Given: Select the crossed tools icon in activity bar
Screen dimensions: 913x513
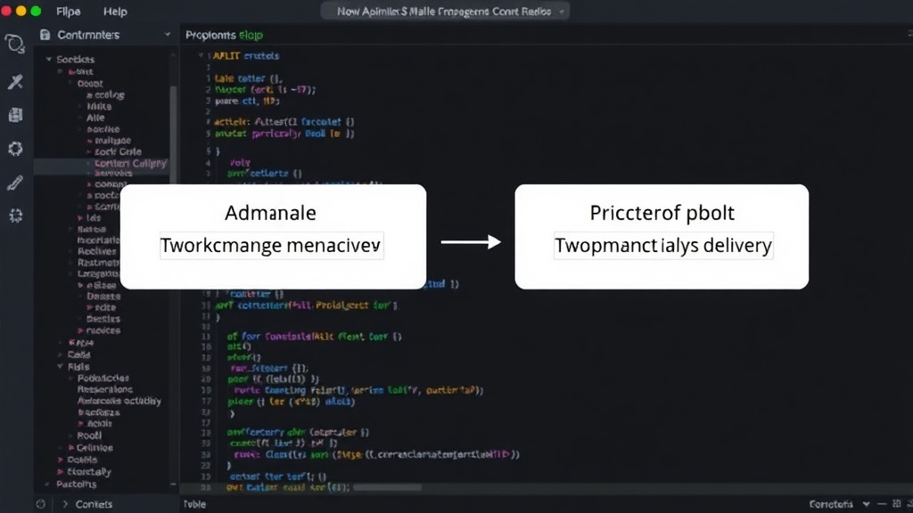Looking at the screenshot, I should 15,81.
